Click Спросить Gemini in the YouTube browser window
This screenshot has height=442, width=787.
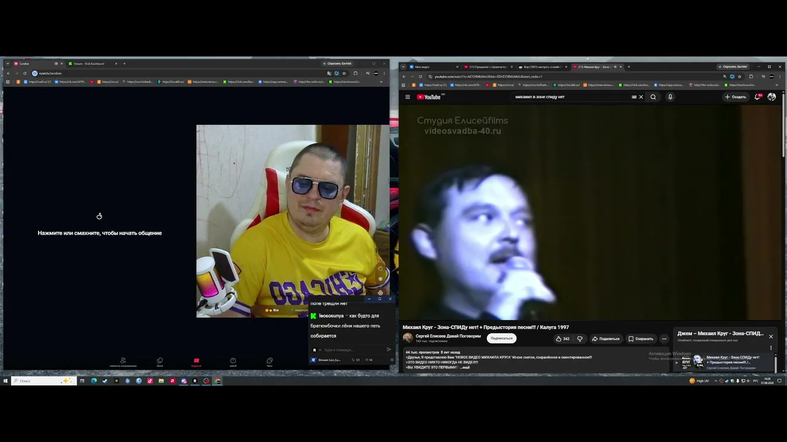(x=733, y=66)
